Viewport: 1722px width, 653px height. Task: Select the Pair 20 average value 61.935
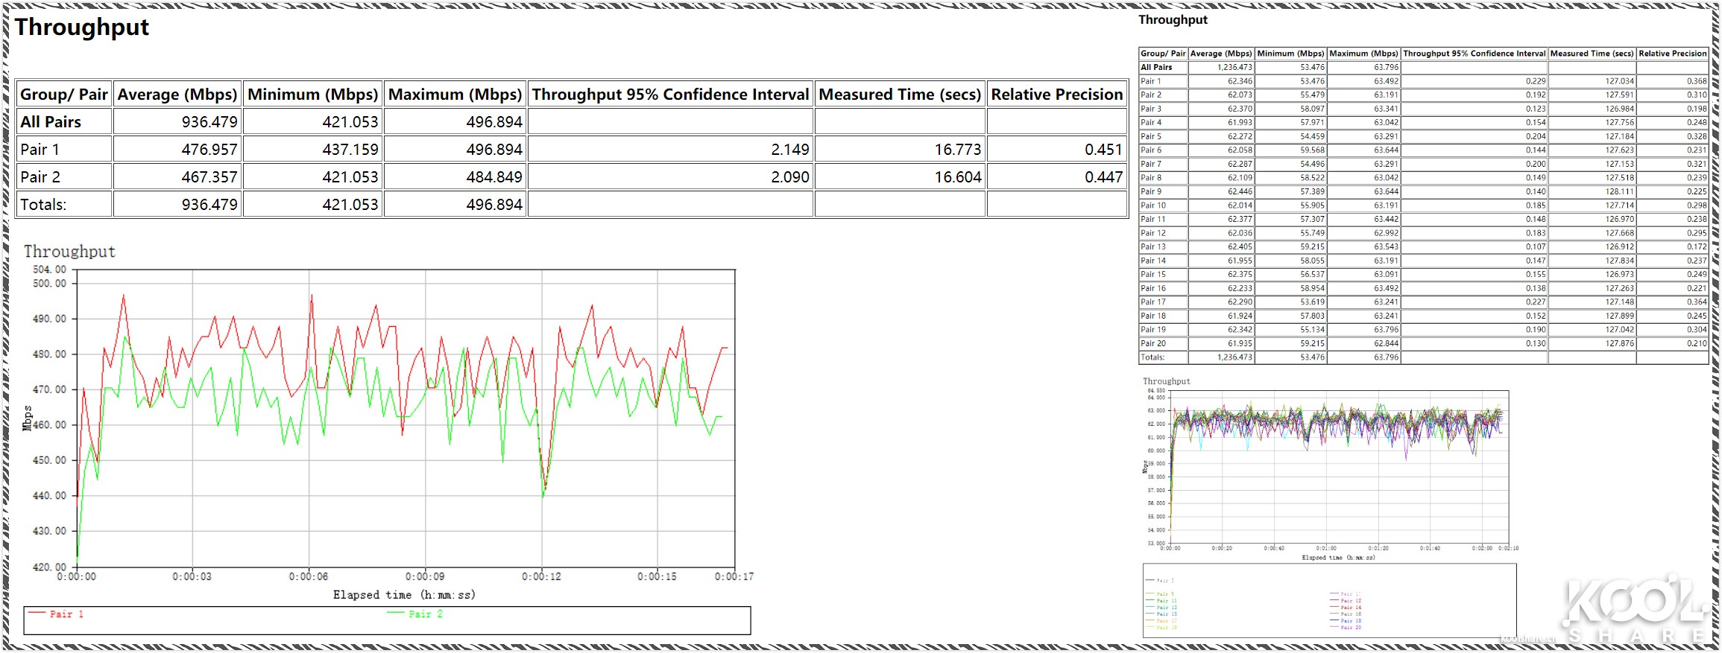[x=1240, y=344]
